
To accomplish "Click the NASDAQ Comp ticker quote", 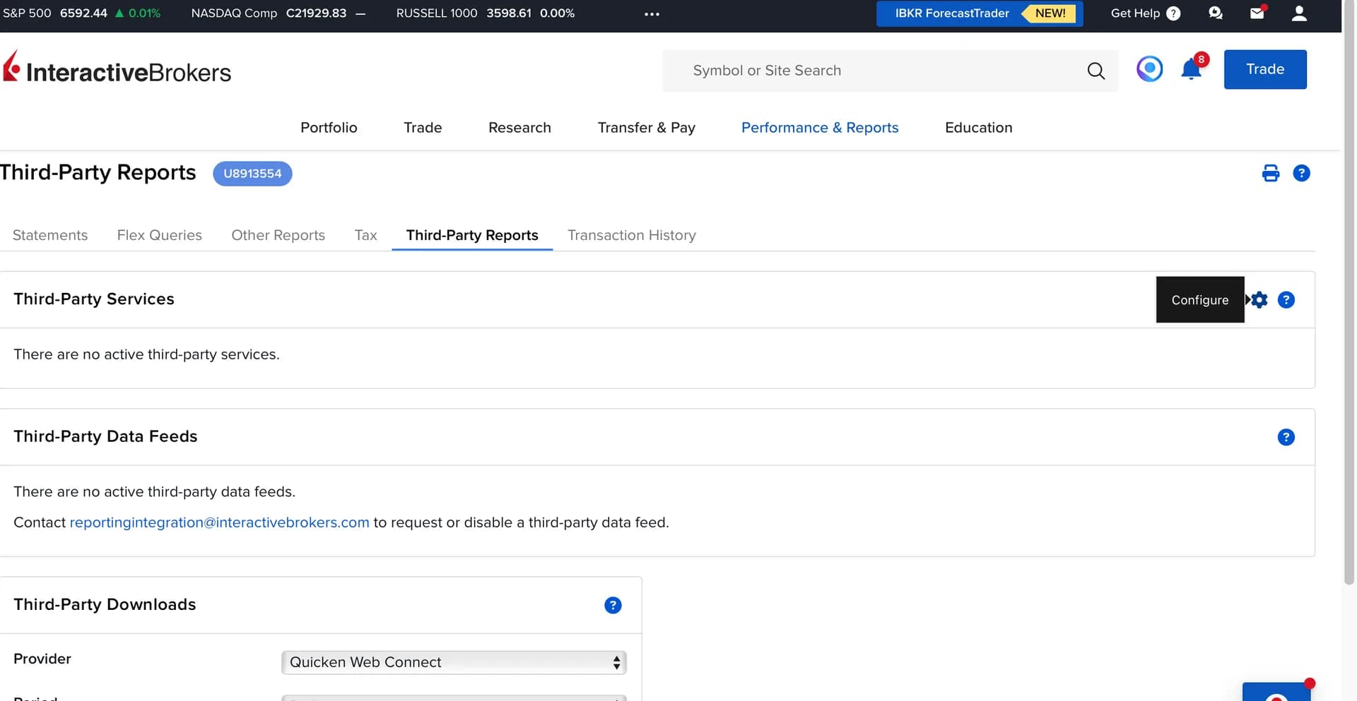I will (278, 13).
